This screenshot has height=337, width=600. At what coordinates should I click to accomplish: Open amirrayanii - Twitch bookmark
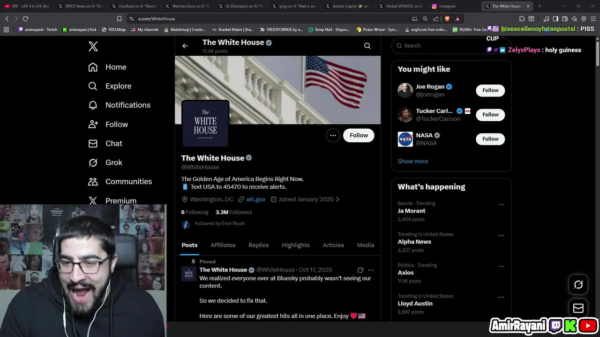[x=38, y=29]
